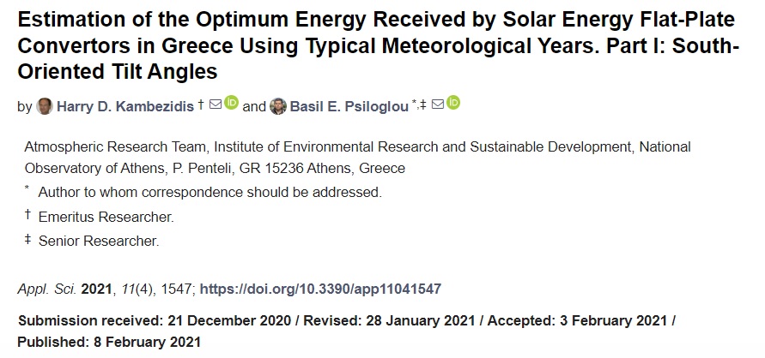Click Basil E. Psiloglou profile photo
Image resolution: width=765 pixels, height=358 pixels.
[278, 106]
